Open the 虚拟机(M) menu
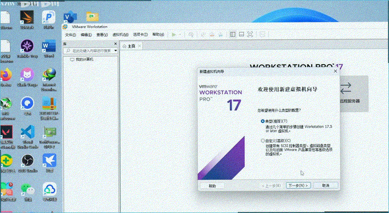 tap(120, 35)
